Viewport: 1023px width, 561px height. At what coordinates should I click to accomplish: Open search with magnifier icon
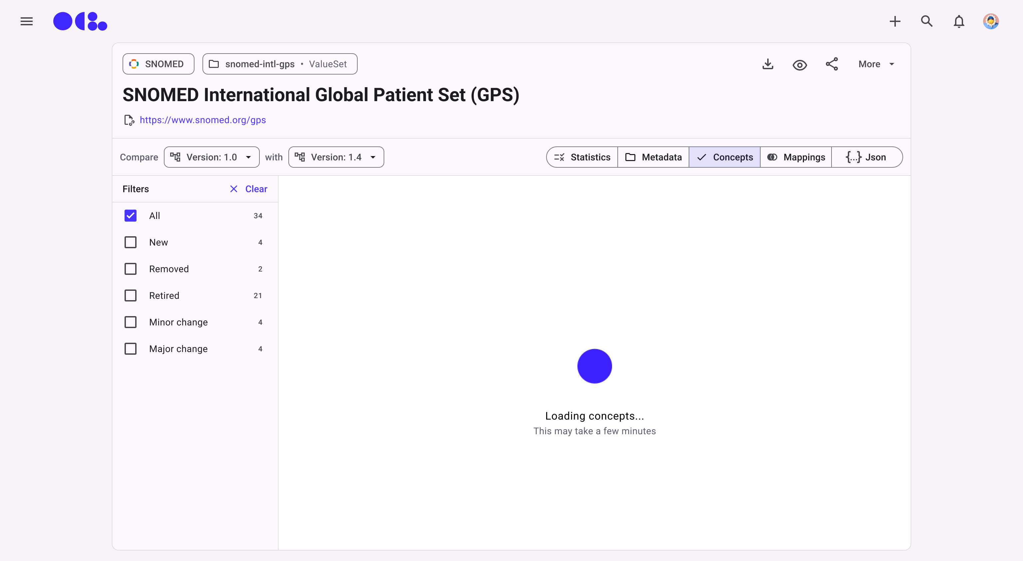click(926, 21)
